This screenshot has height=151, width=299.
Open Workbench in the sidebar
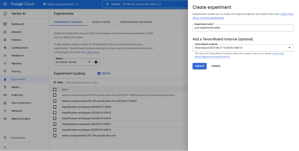(18, 56)
